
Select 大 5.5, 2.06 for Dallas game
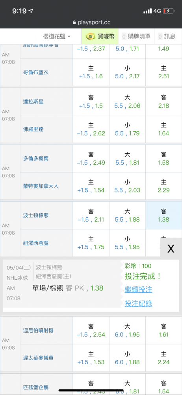click(x=127, y=102)
